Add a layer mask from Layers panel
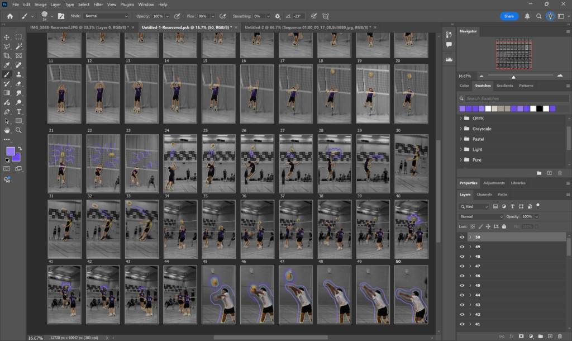Image resolution: width=572 pixels, height=341 pixels. 521,335
